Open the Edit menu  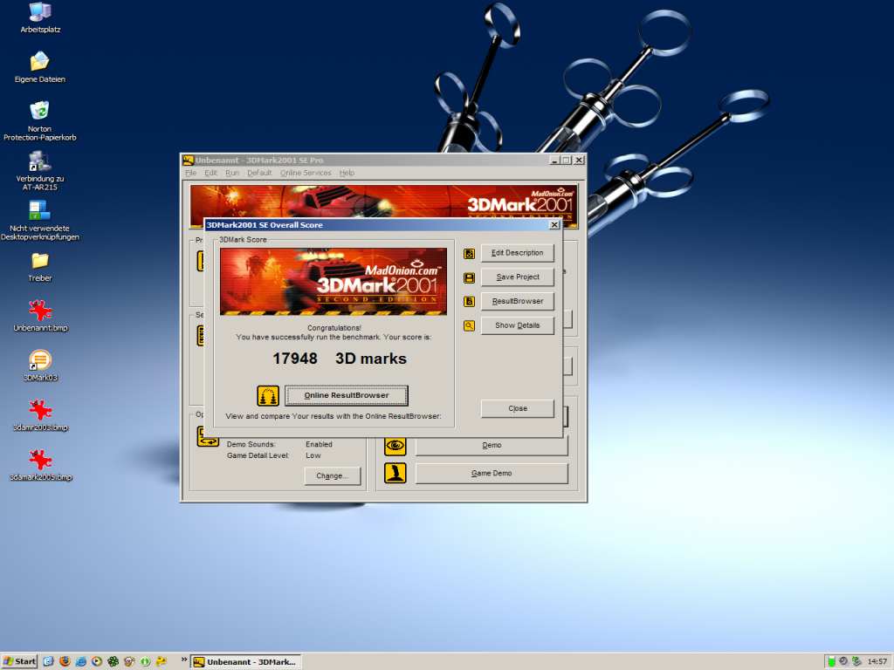click(211, 173)
